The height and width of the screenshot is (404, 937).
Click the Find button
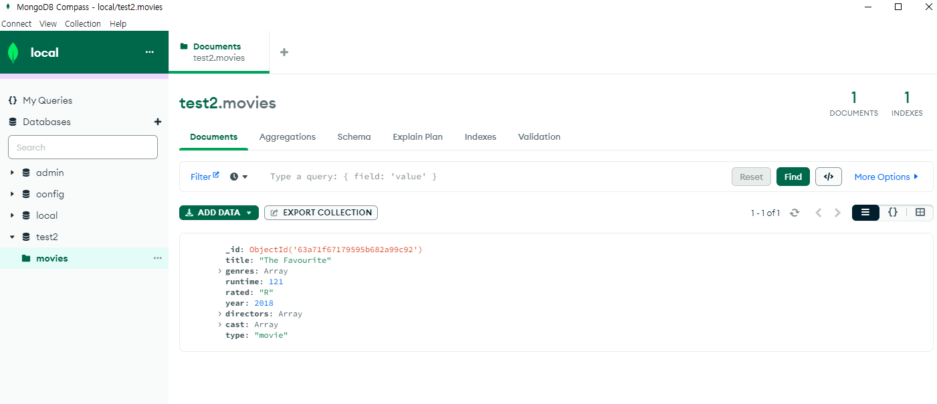click(x=793, y=177)
